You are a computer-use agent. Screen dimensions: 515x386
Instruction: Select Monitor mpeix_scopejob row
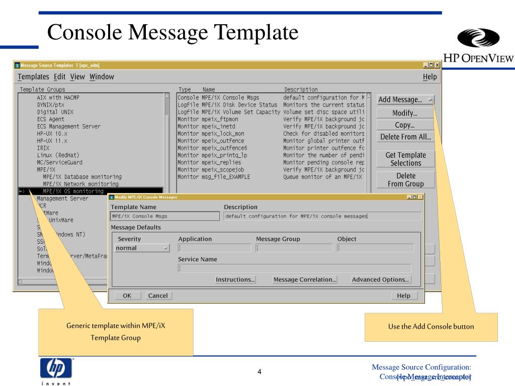(x=271, y=170)
